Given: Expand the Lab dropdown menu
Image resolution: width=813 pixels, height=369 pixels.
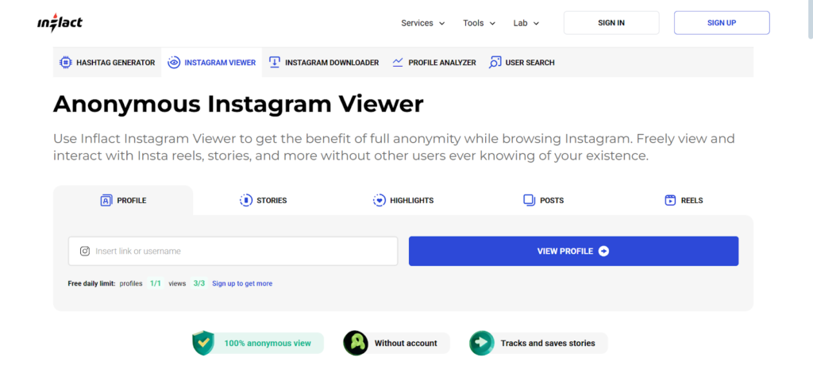Looking at the screenshot, I should coord(526,23).
